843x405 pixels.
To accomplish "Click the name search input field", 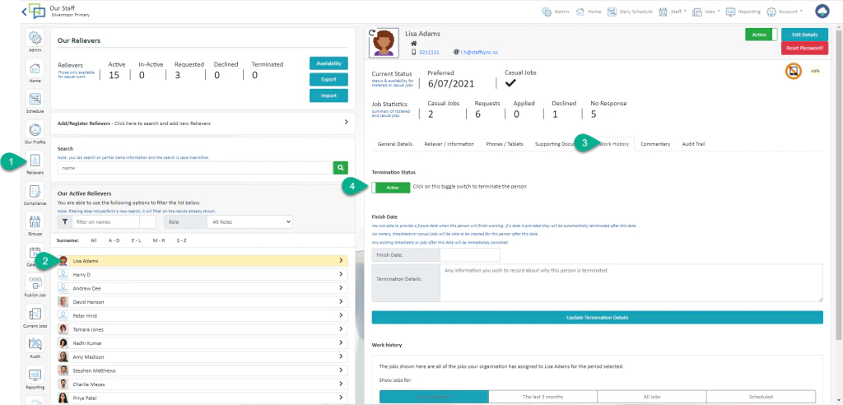I will point(195,168).
